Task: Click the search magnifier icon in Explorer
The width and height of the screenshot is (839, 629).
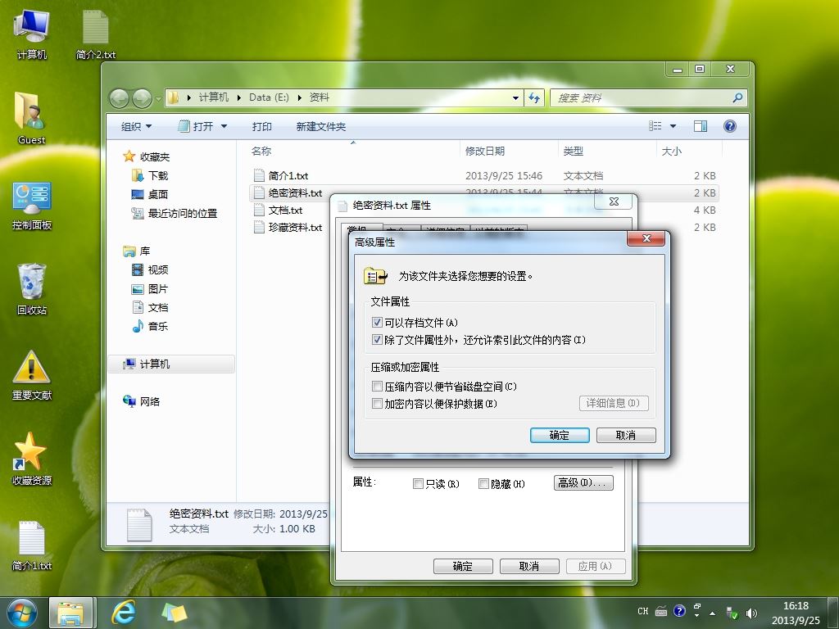Action: 737,98
